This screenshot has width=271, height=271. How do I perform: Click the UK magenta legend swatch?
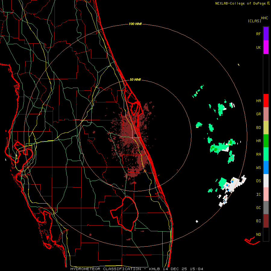[266, 47]
